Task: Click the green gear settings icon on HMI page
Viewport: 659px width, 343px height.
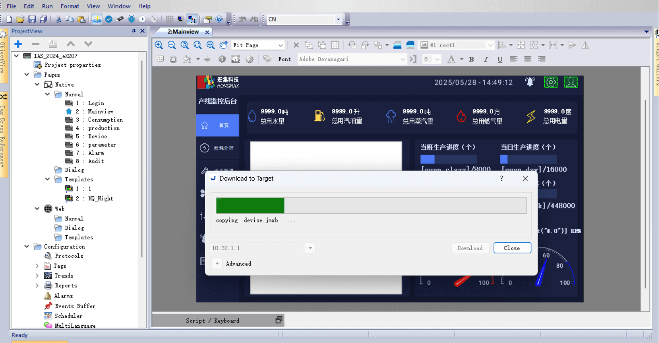Action: (550, 82)
